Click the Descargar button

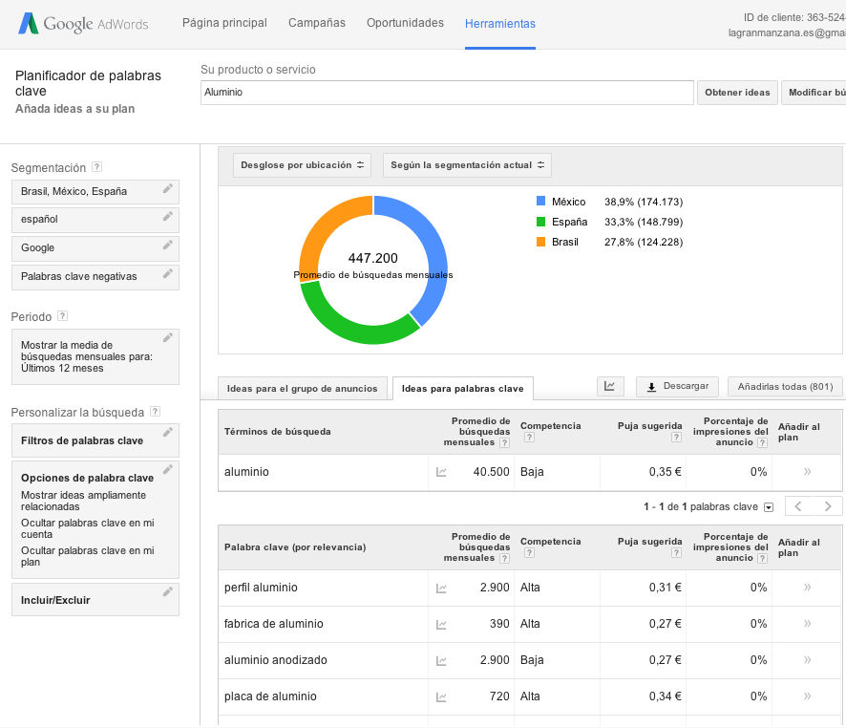pos(677,386)
